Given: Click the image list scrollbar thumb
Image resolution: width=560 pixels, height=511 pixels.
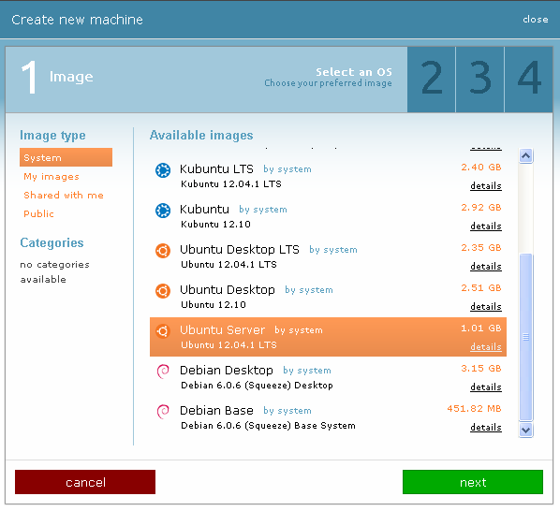Looking at the screenshot, I should pos(525,337).
